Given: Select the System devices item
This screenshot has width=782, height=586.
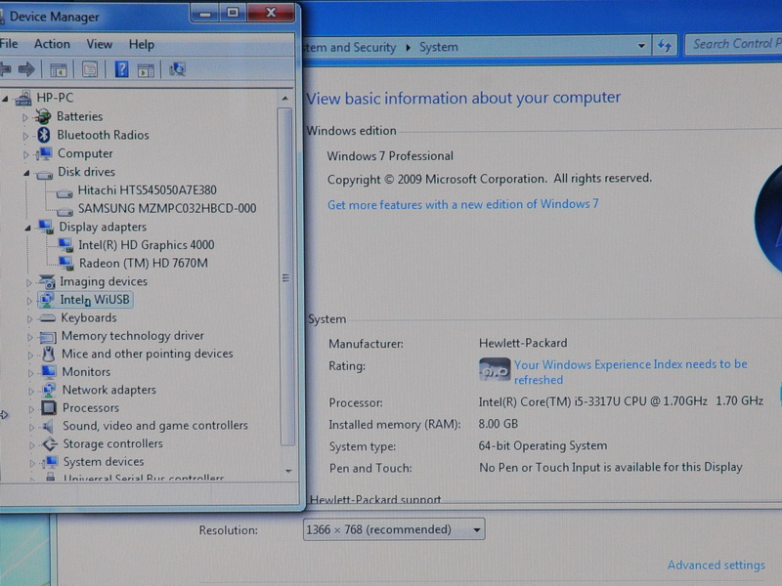Looking at the screenshot, I should tap(104, 462).
